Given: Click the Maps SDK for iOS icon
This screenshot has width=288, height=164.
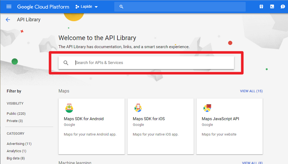Looking at the screenshot, I should pos(138,108).
